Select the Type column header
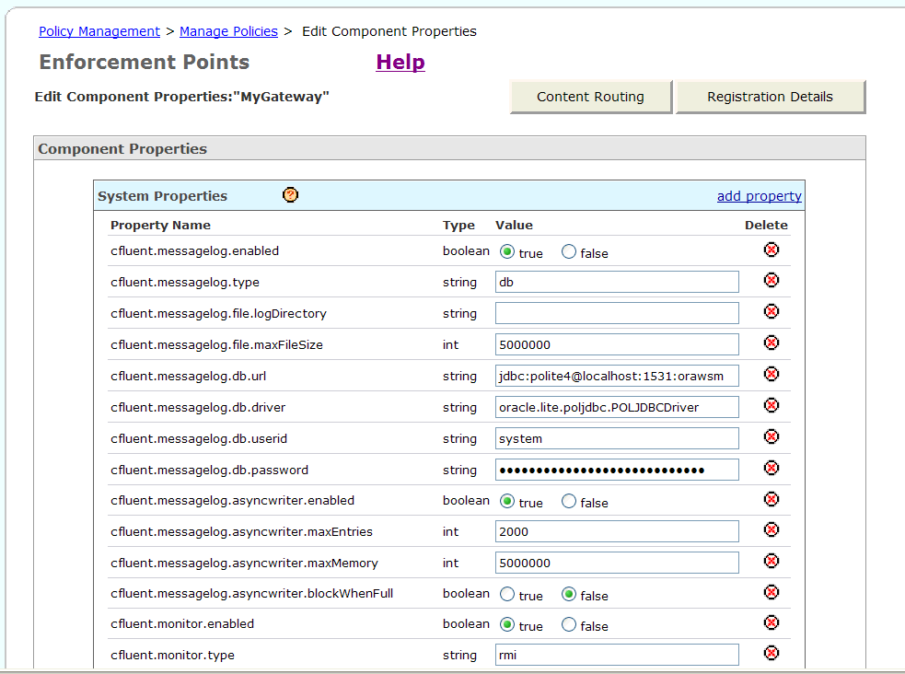905x674 pixels. pos(458,225)
